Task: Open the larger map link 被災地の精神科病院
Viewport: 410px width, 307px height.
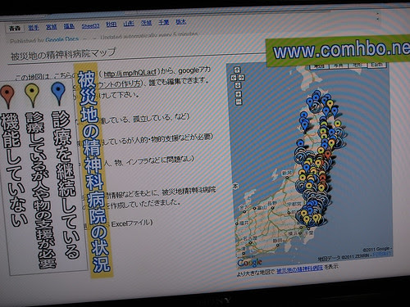Action: coord(299,269)
